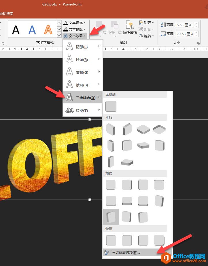Pick fourth perspective (角度) preset in row two
Screen dimensions: 208x266
click(159, 201)
